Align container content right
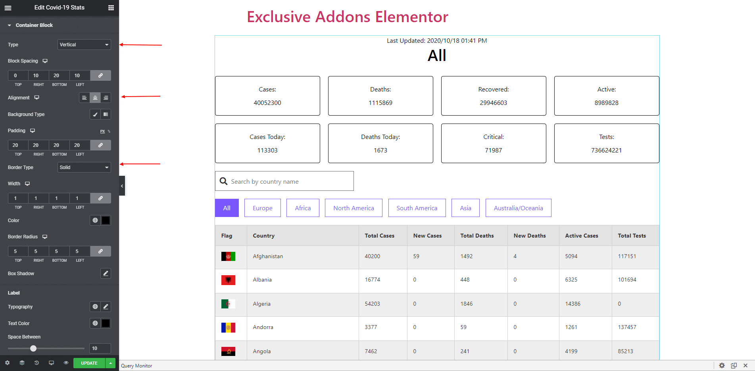Image resolution: width=755 pixels, height=371 pixels. point(106,98)
